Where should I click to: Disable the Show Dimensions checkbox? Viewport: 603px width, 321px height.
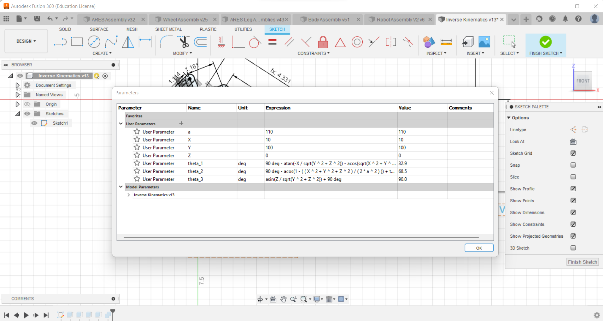(x=573, y=212)
